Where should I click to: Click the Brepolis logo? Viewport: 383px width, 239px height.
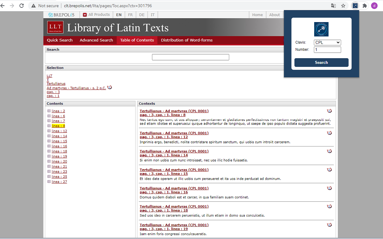61,15
